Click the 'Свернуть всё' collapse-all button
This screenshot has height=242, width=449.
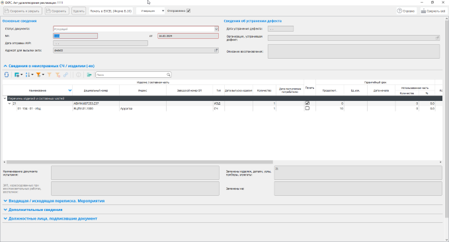coord(432,11)
